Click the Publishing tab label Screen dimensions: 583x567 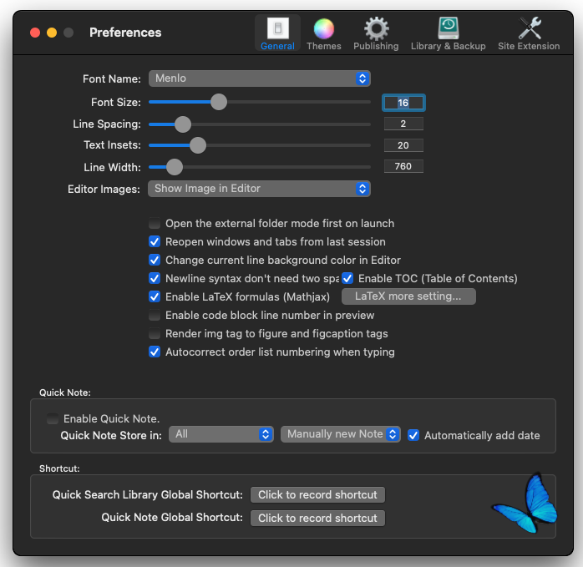coord(376,46)
